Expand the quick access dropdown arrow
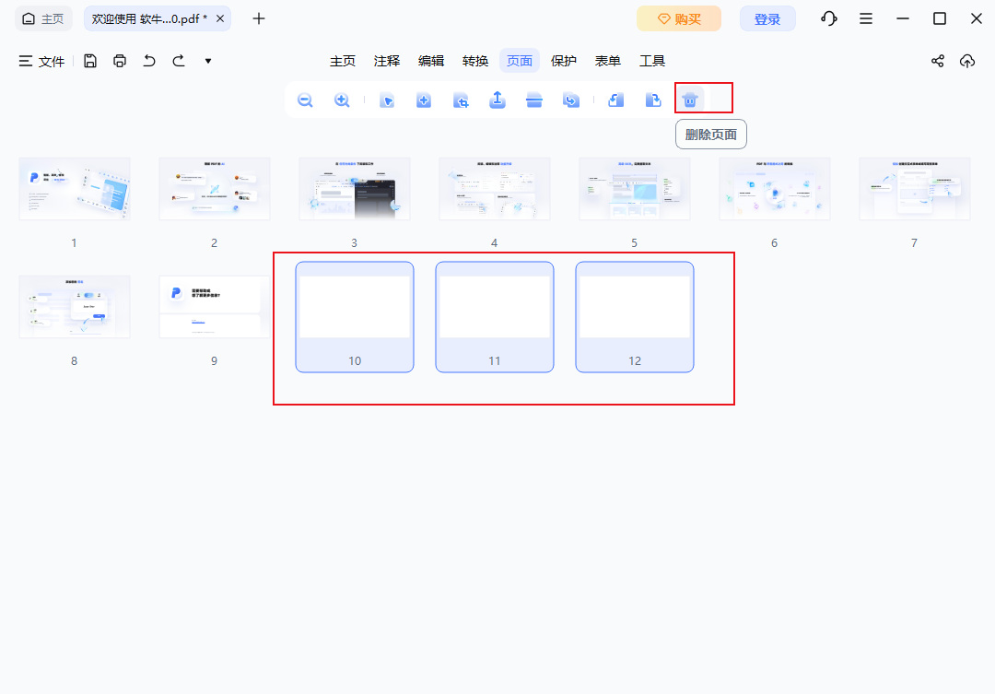The image size is (995, 694). tap(208, 61)
